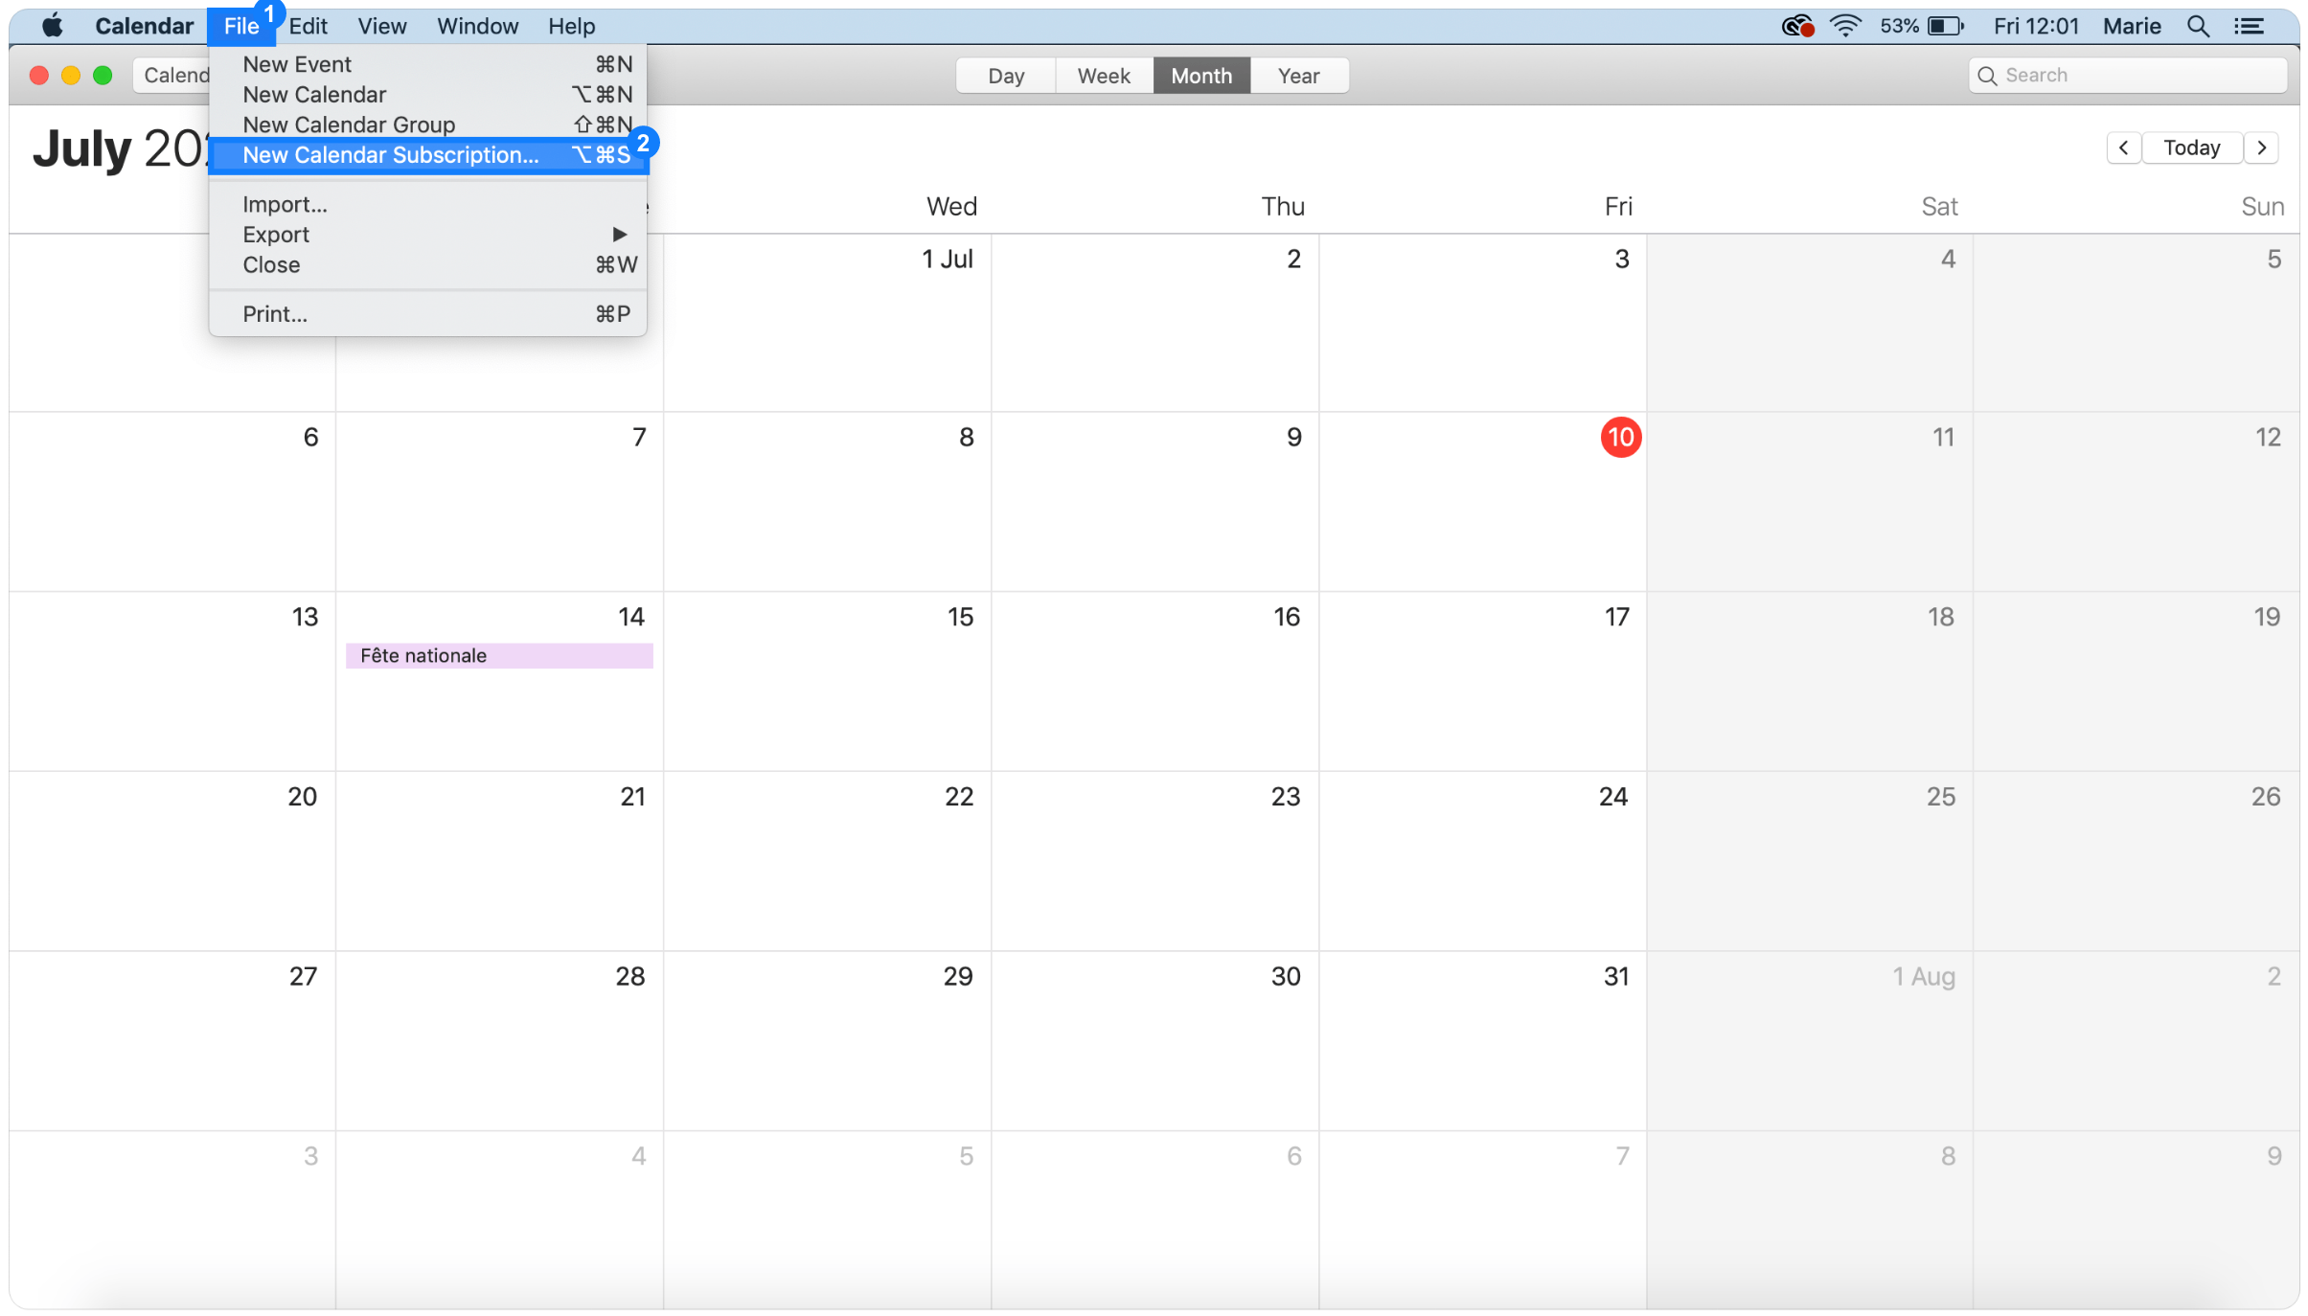Open the Apple menu

(x=53, y=26)
